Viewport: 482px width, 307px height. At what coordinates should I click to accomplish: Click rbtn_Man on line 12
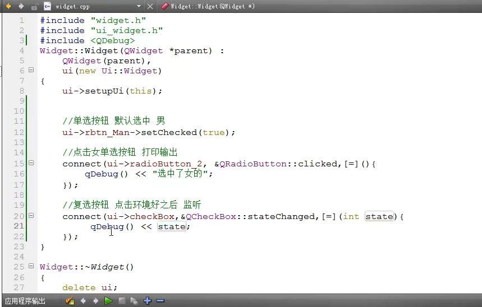pos(107,132)
